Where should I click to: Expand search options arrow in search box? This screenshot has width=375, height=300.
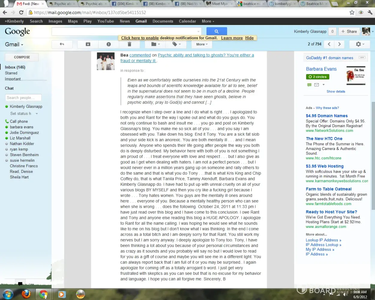click(x=198, y=31)
